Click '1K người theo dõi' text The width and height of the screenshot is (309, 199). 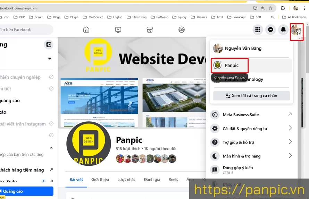(x=160, y=149)
